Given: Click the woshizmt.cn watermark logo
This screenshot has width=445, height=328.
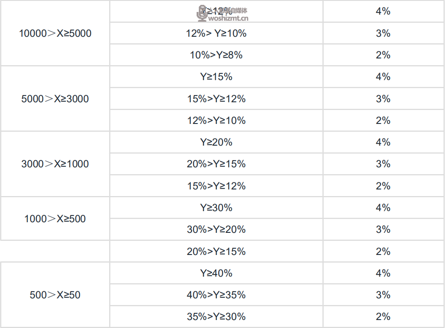Looking at the screenshot, I should pos(202,13).
